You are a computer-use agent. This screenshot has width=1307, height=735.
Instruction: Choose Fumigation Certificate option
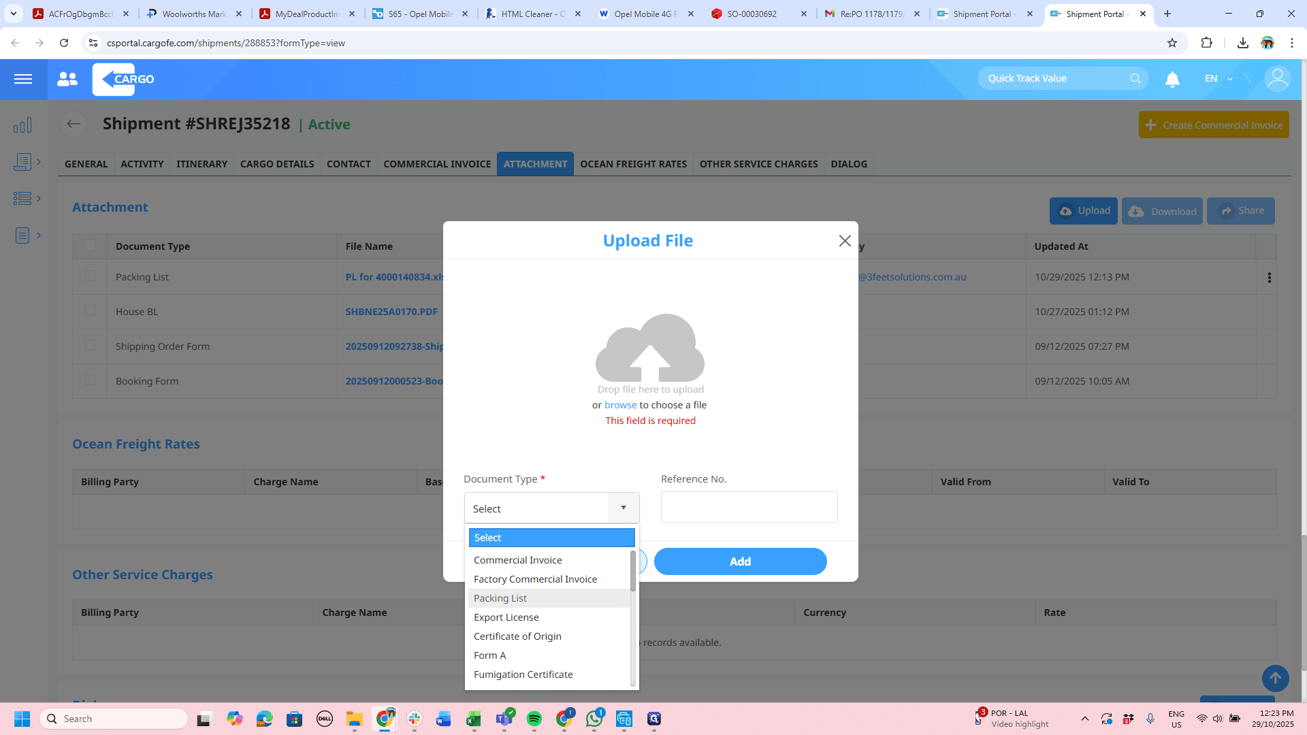[549, 674]
